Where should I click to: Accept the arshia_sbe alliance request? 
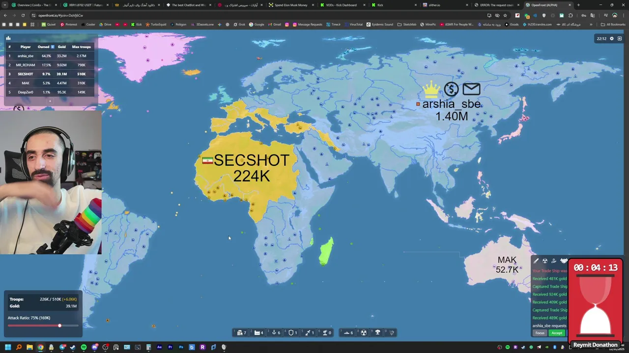(x=557, y=333)
